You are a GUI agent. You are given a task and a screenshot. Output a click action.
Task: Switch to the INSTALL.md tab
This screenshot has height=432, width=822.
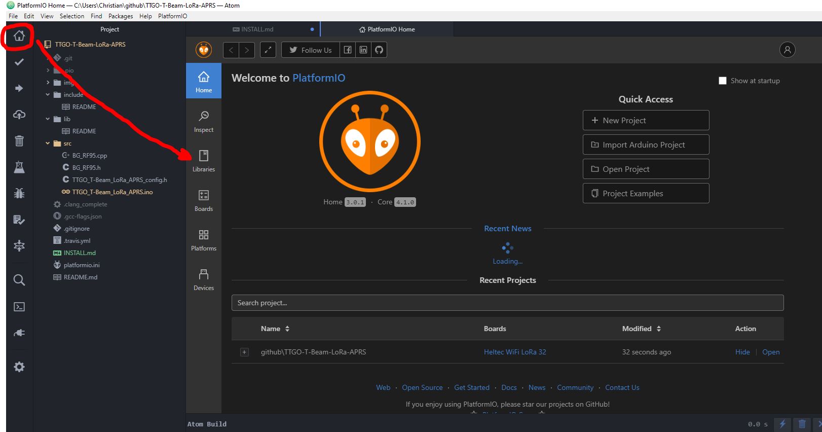[257, 29]
